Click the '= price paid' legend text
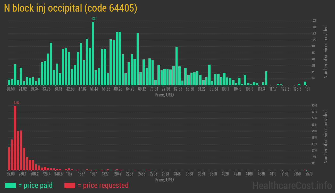The image size is (335, 193). tap(36, 185)
